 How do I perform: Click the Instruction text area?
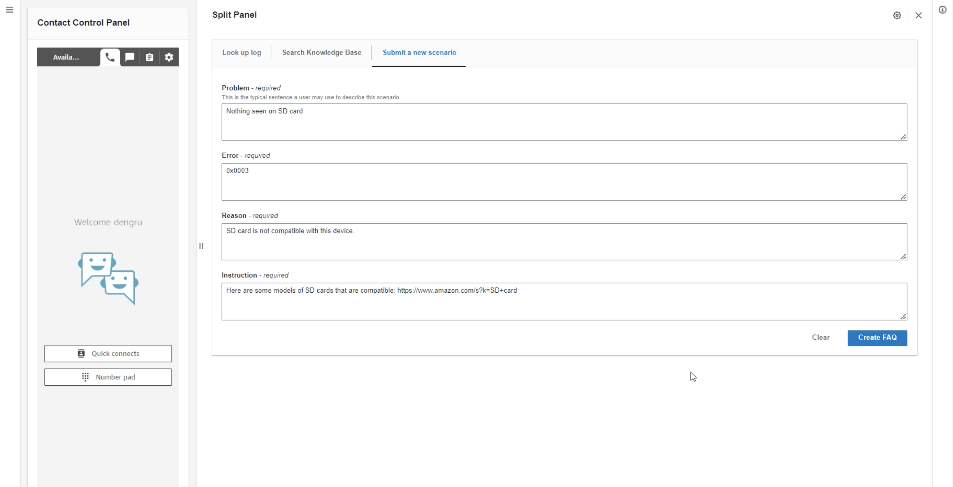pyautogui.click(x=564, y=302)
